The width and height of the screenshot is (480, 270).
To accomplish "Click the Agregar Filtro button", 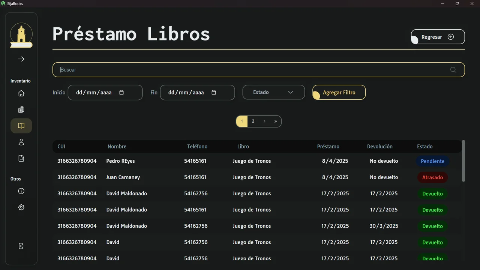I will click(339, 92).
